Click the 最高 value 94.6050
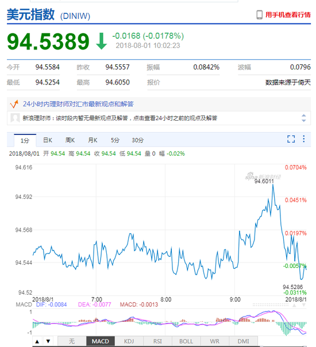Screen dimensions: 316x347 click(x=117, y=82)
